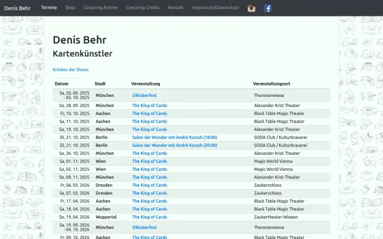Open The King of Cards on Sa, 07.03.2026

(x=149, y=193)
